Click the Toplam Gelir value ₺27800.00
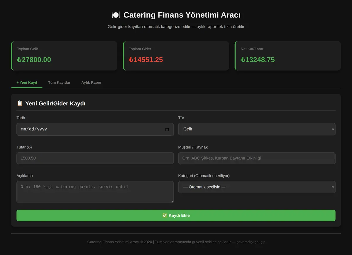 (34, 60)
